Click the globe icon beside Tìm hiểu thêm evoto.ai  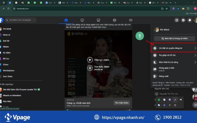(90, 68)
